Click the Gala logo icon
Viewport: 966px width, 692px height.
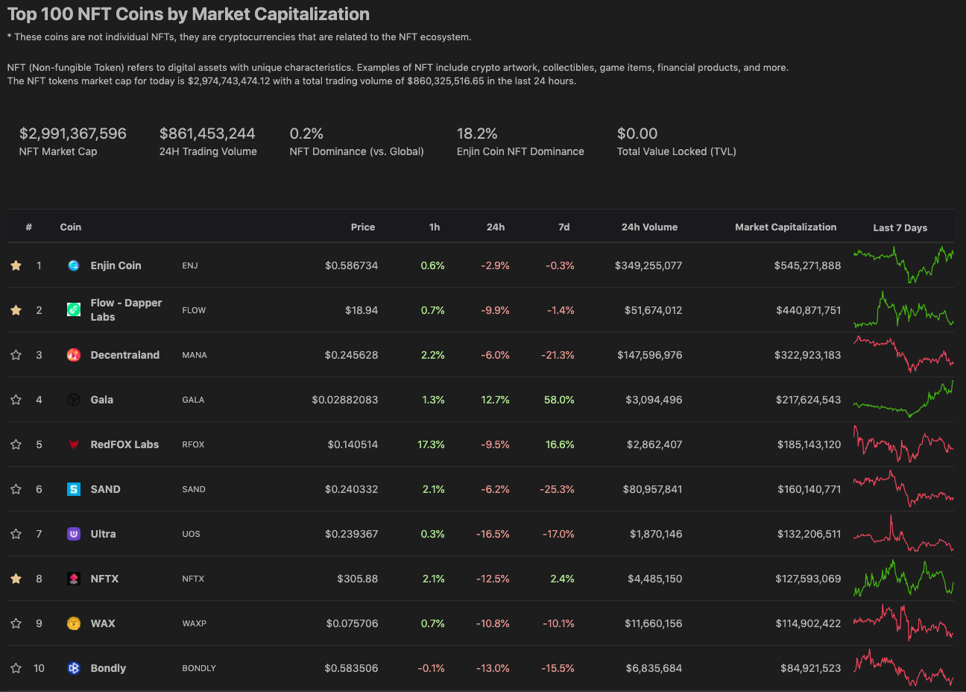pos(74,400)
